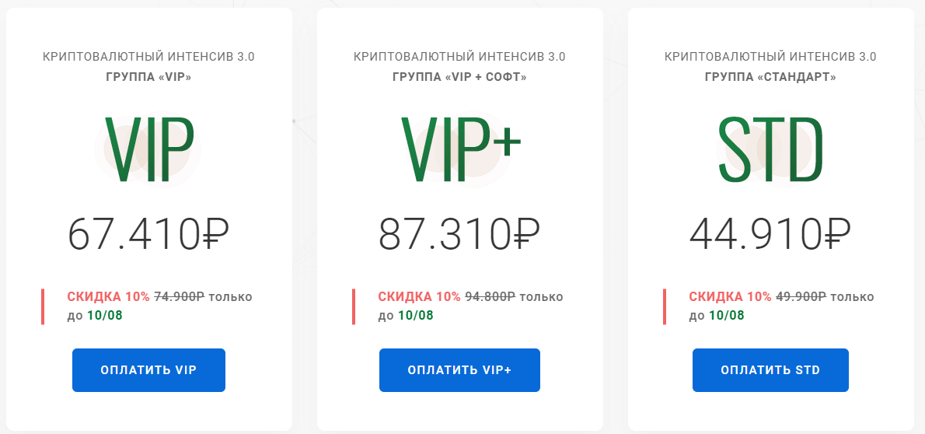Select the 44.910₽ price text

tap(770, 234)
